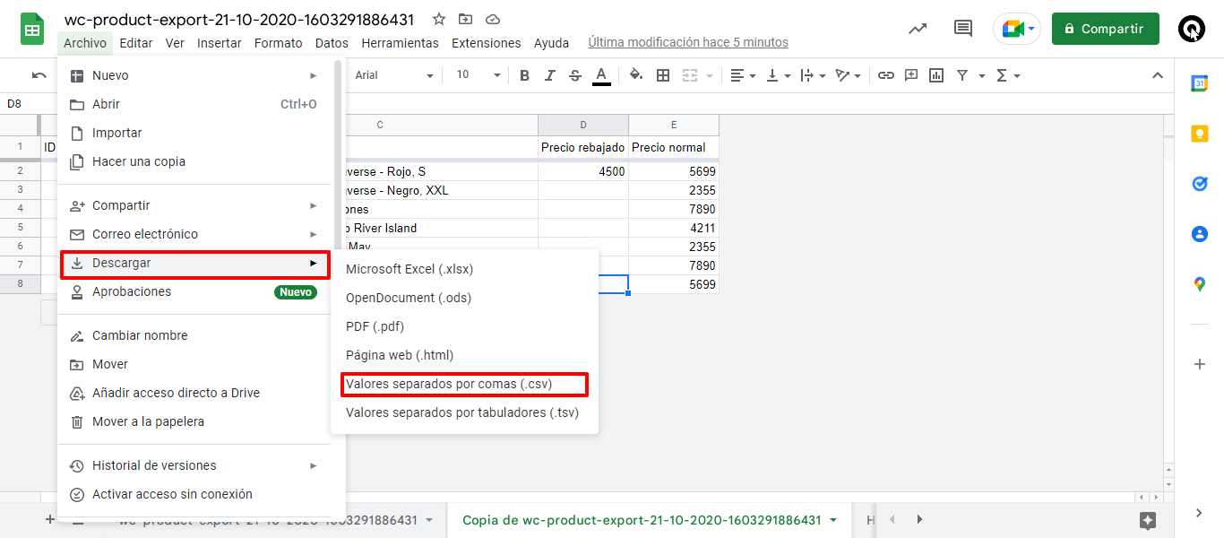The height and width of the screenshot is (538, 1224).
Task: Insert a chart from toolbar
Action: click(936, 75)
